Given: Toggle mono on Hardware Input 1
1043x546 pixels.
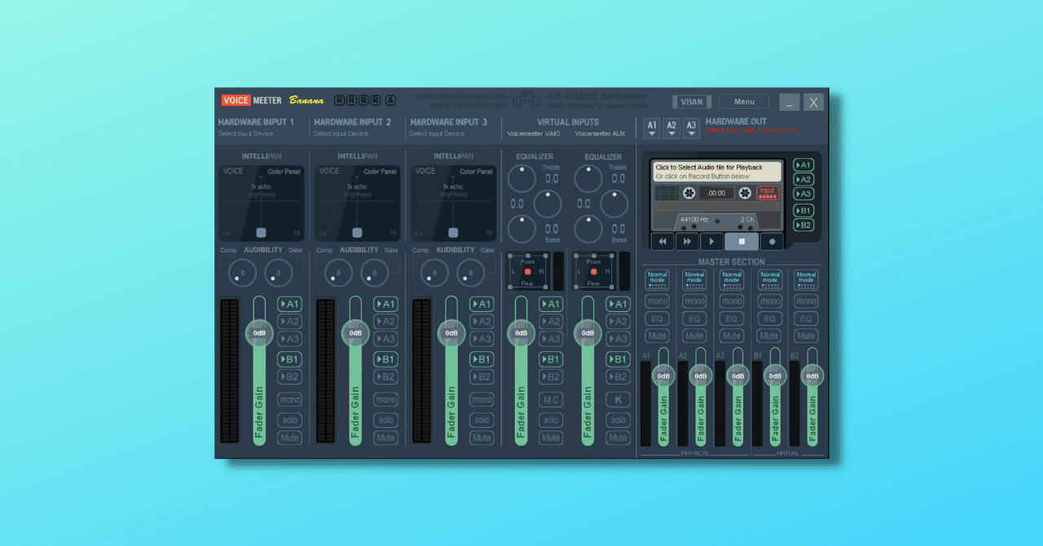Looking at the screenshot, I should pos(289,398).
